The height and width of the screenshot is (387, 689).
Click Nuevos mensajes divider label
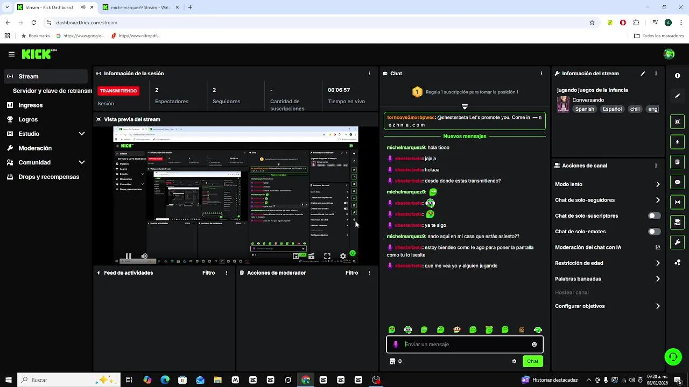point(465,137)
